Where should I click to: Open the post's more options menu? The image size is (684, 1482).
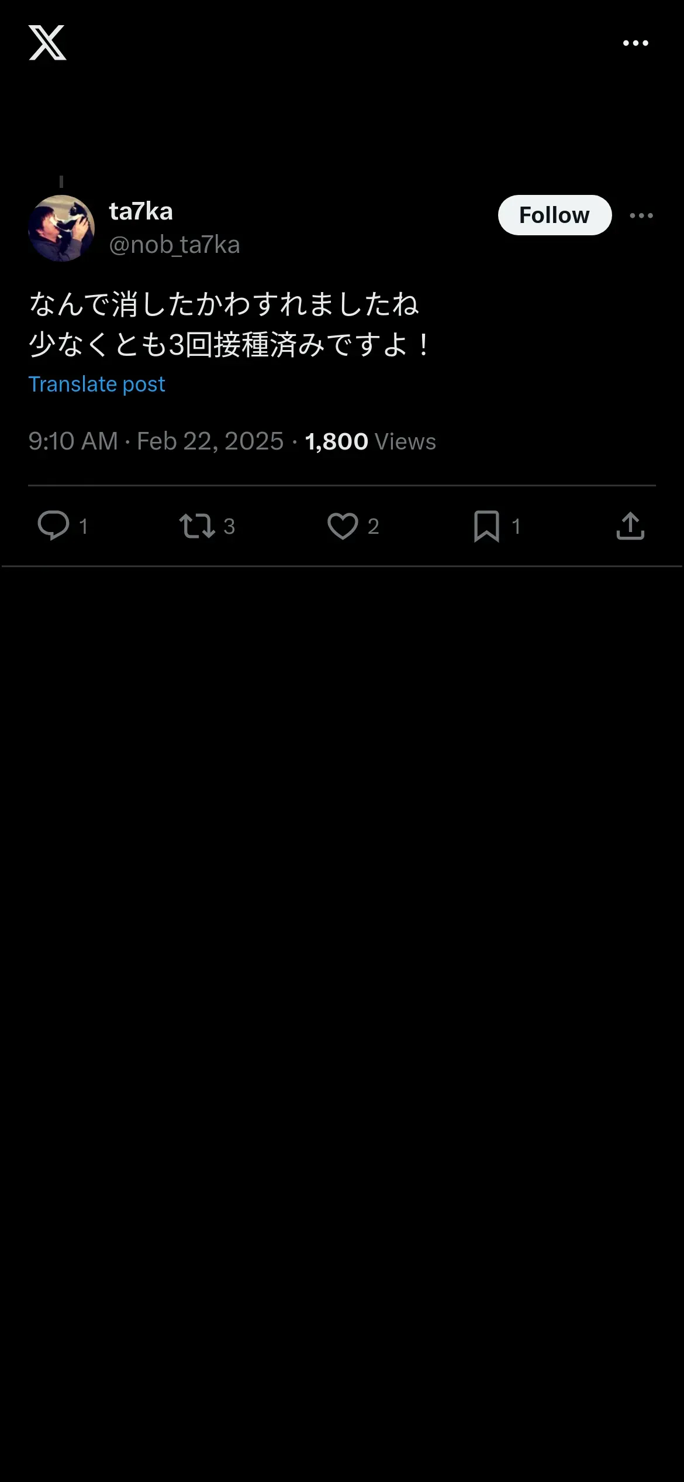[641, 215]
